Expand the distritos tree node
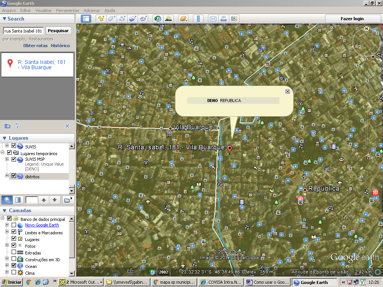Image resolution: width=383 pixels, height=287 pixels. 7,176
